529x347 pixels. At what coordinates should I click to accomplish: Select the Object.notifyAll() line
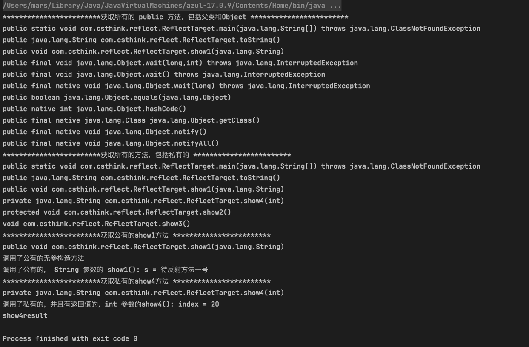(x=111, y=143)
